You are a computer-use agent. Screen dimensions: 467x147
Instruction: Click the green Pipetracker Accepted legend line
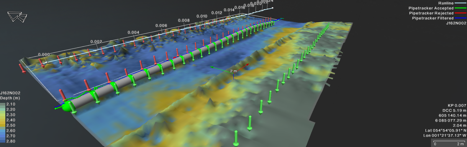(x=460, y=8)
